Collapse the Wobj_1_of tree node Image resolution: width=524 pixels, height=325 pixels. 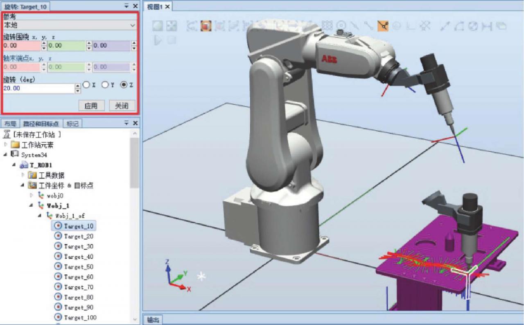[41, 216]
